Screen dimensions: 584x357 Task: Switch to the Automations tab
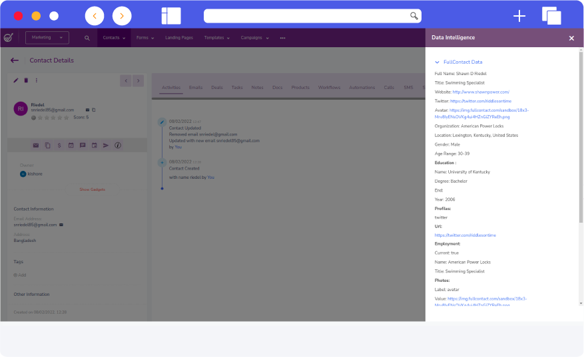tap(362, 87)
